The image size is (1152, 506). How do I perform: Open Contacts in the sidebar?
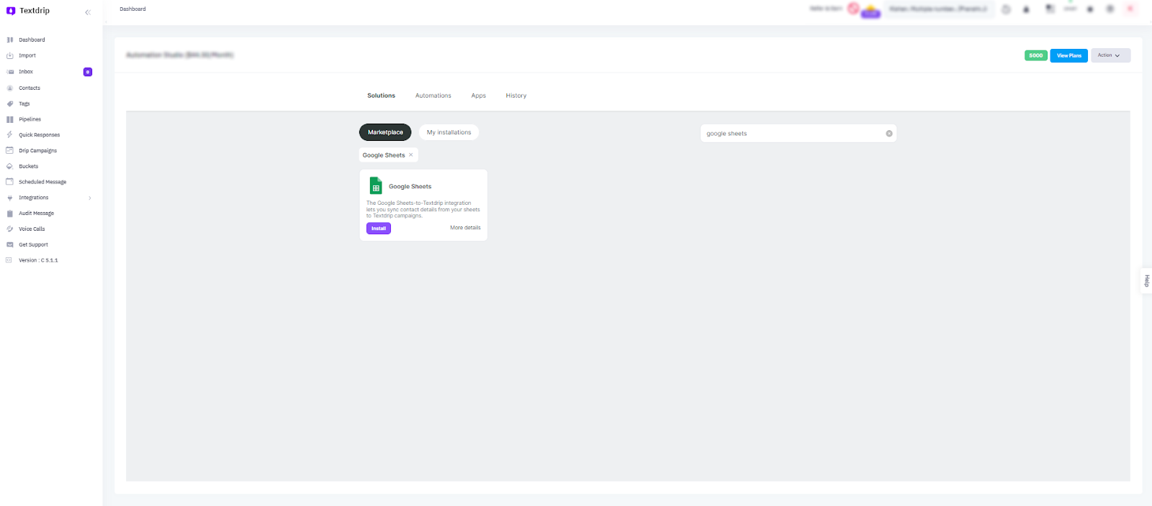(30, 88)
